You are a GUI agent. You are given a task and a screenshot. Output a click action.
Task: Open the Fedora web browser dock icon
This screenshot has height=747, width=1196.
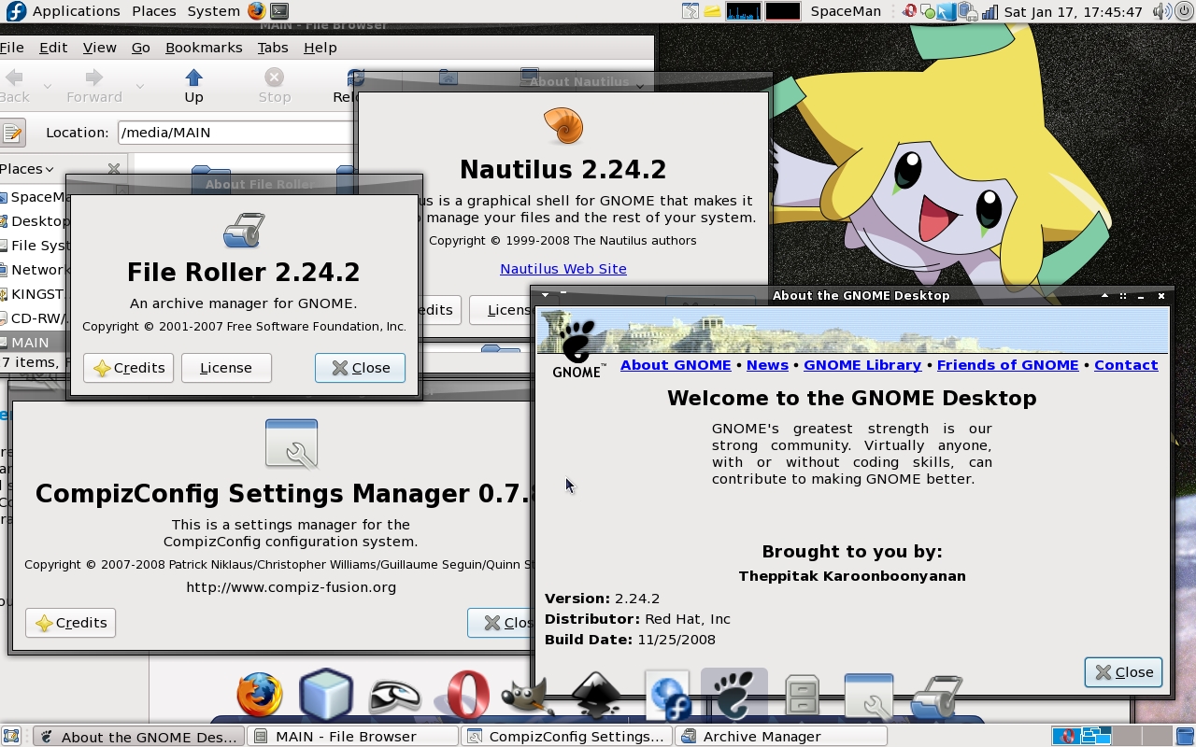667,696
